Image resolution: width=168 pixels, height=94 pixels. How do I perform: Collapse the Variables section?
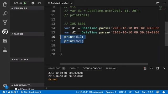coord(27,8)
